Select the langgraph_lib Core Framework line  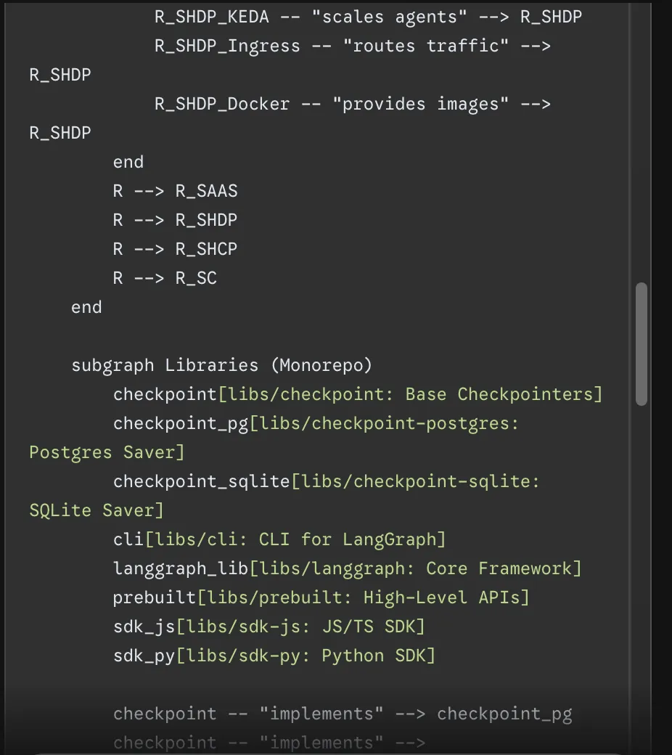coord(345,568)
